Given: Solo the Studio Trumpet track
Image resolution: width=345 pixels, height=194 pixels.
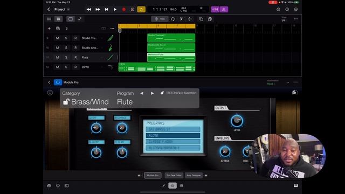Looking at the screenshot, I should (x=66, y=38).
